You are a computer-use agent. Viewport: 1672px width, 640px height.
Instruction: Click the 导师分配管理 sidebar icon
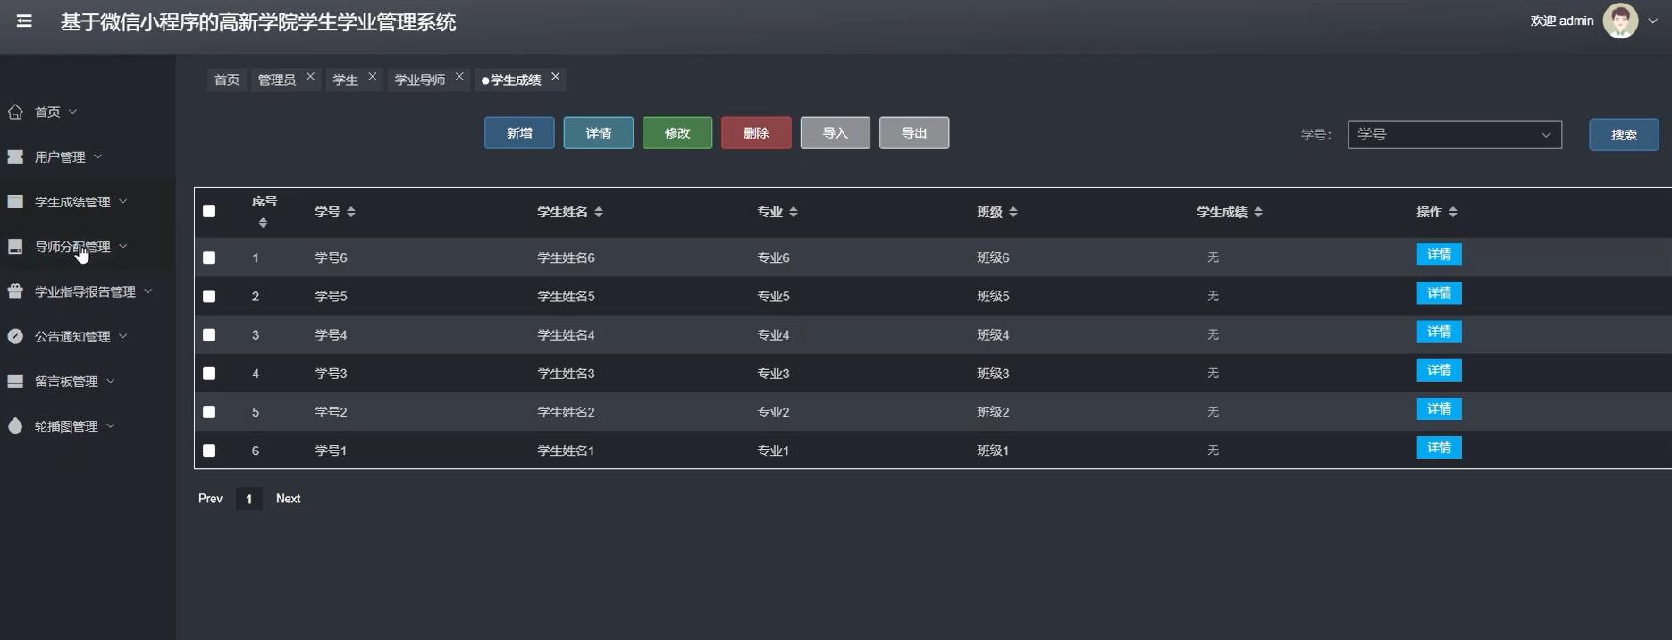pos(15,246)
